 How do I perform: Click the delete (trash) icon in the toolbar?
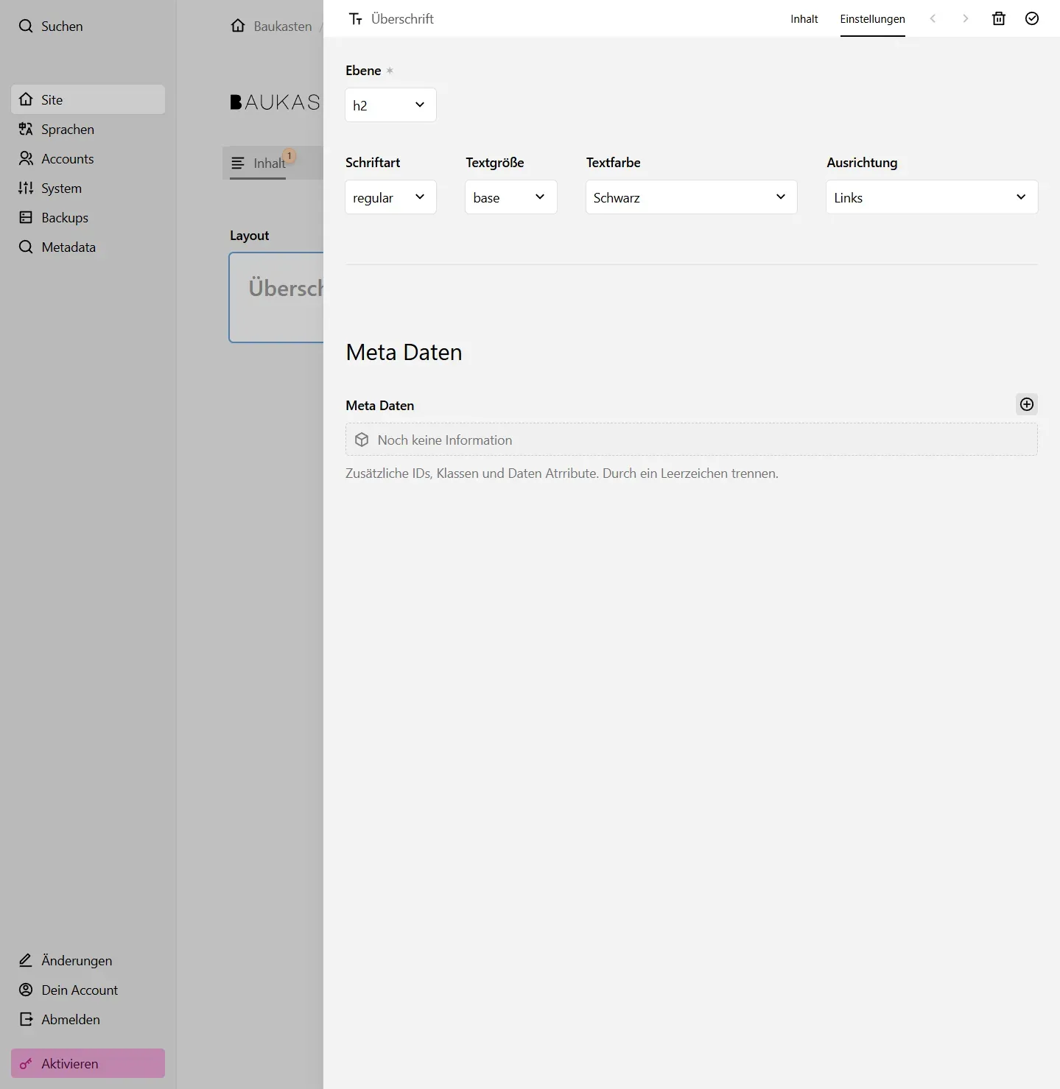[999, 18]
